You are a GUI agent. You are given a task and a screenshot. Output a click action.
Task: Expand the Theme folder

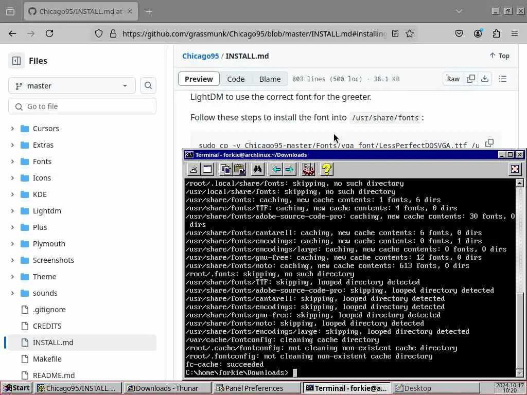12,277
